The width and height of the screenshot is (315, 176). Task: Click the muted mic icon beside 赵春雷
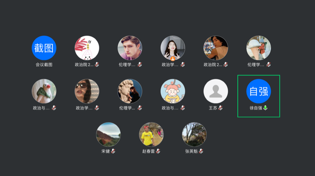coord(158,151)
